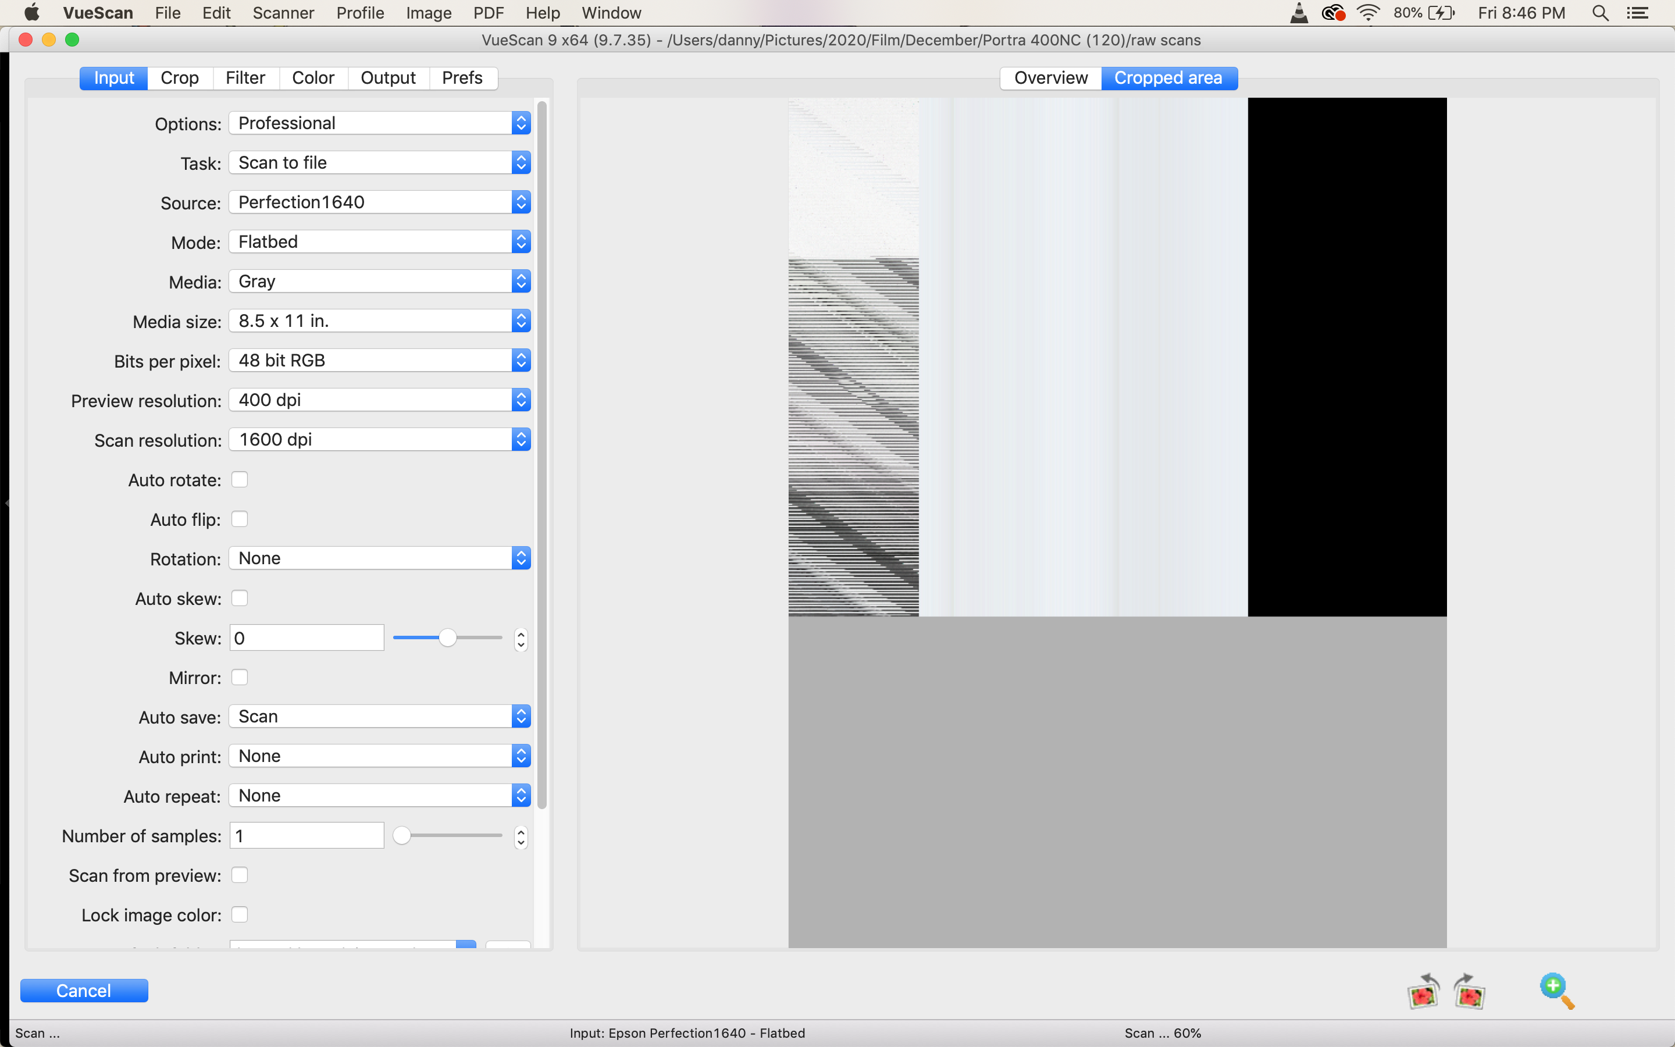Click the rotate left image icon

pos(1423,992)
